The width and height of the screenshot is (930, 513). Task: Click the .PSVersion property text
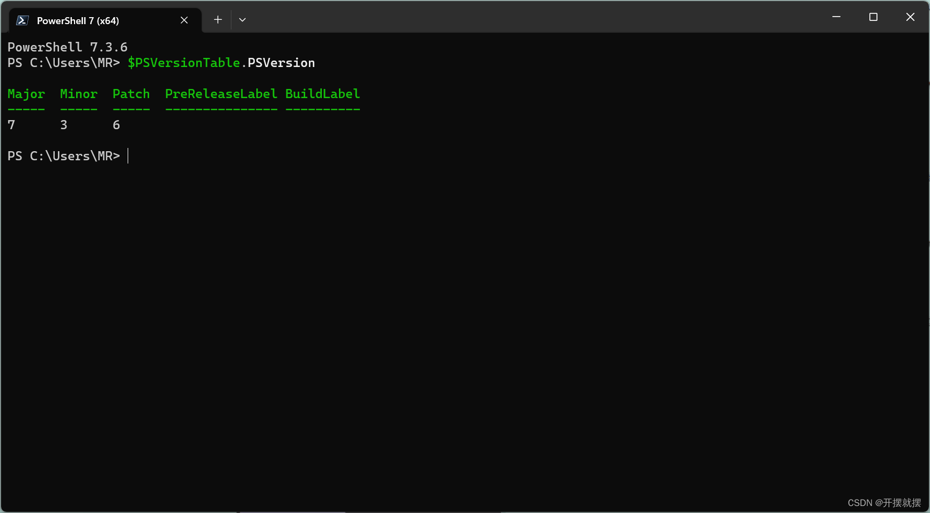point(278,63)
